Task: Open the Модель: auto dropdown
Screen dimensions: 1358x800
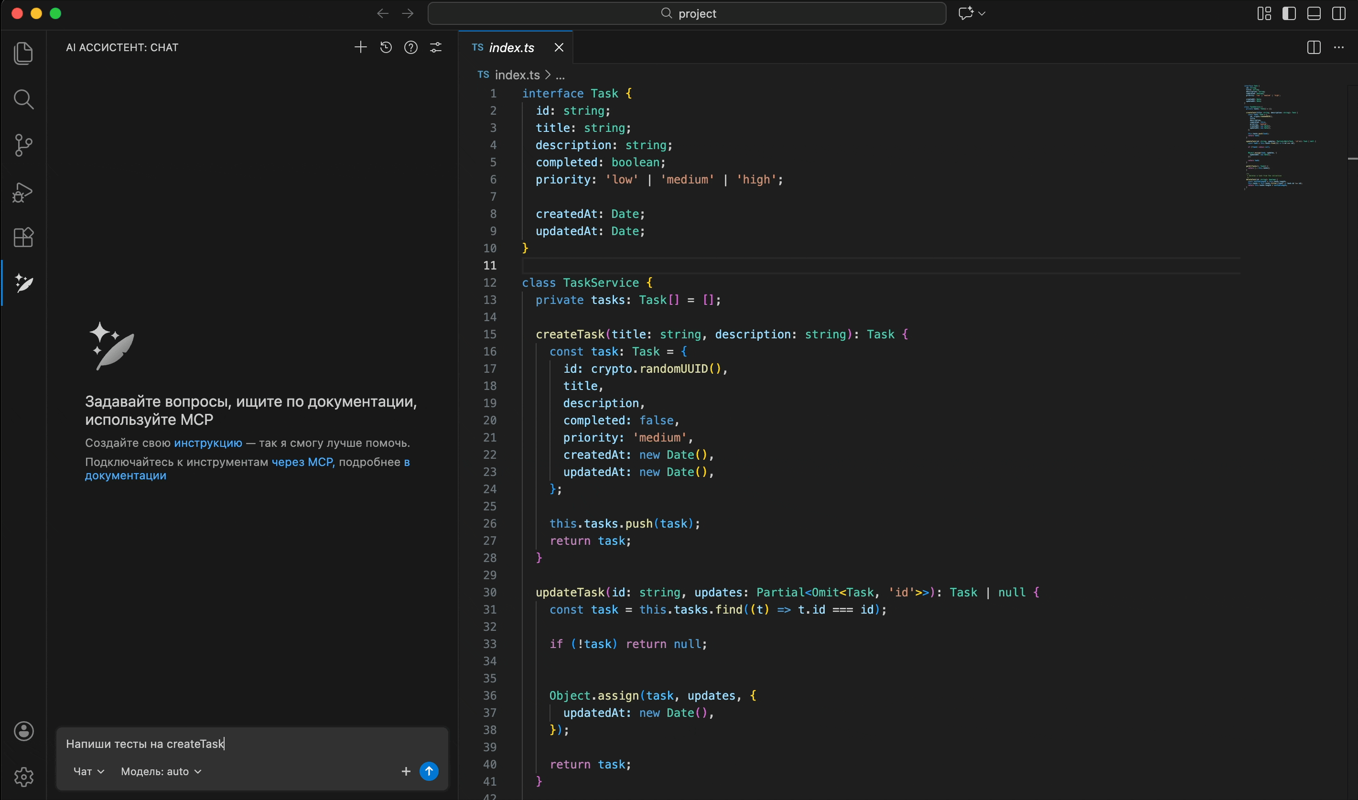Action: (x=161, y=771)
